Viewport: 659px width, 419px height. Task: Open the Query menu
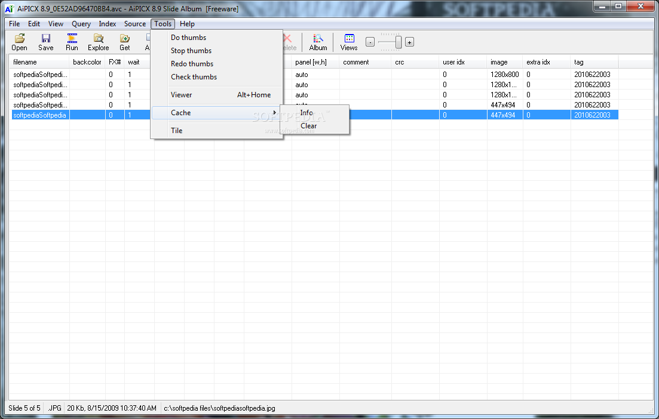tap(81, 24)
